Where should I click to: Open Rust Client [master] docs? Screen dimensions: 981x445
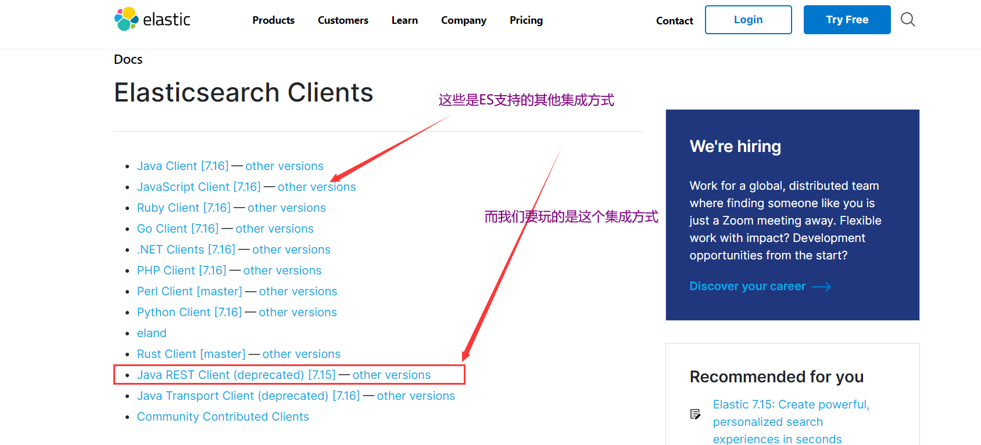[192, 354]
